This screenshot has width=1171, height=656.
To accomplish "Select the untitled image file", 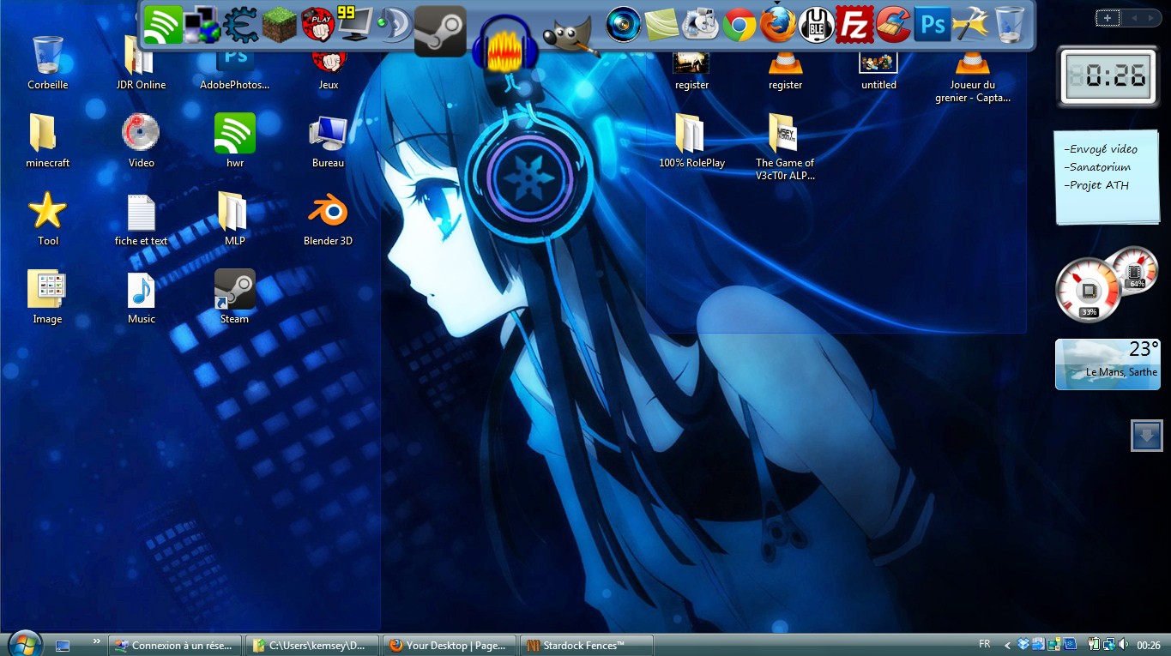I will (x=878, y=69).
